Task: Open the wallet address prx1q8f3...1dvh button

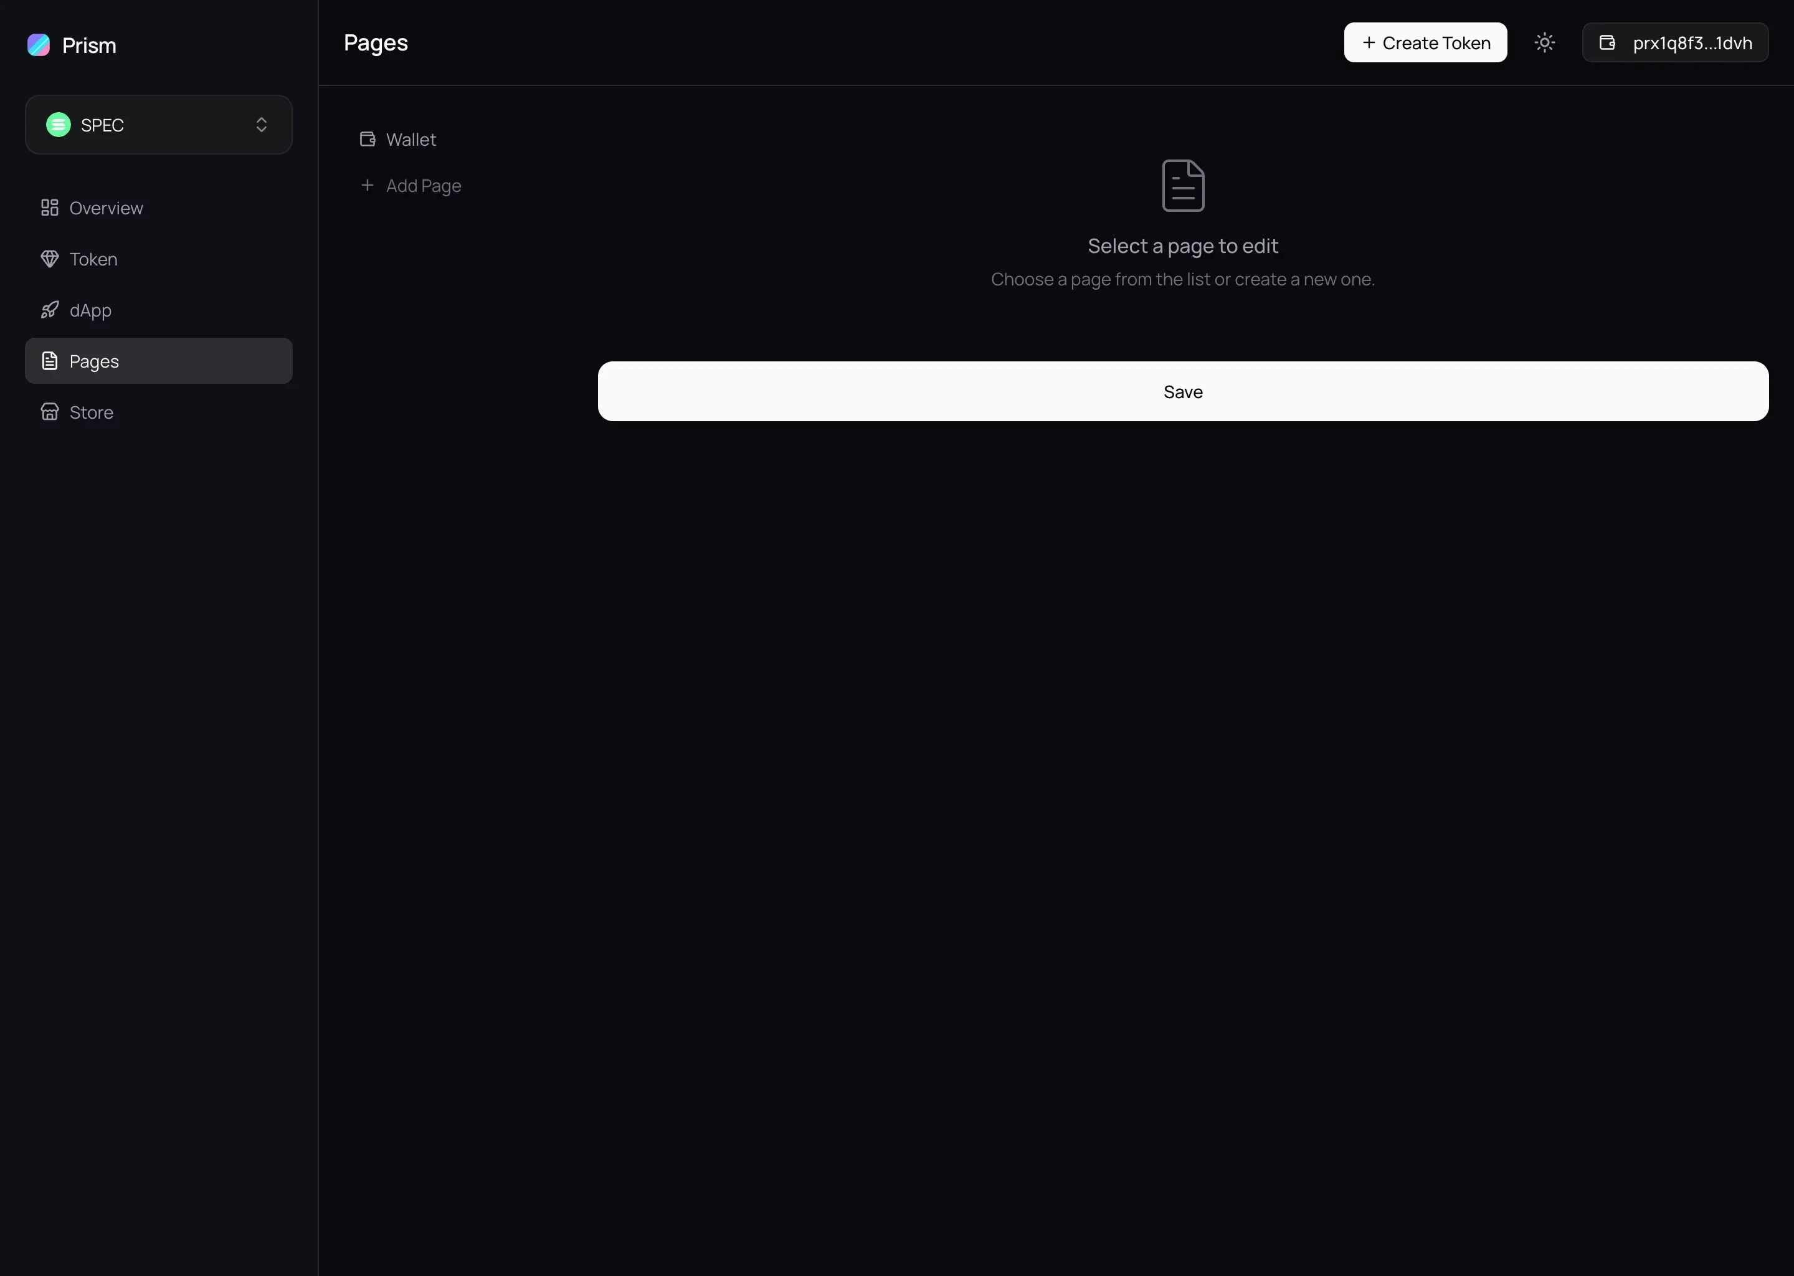Action: pos(1674,42)
